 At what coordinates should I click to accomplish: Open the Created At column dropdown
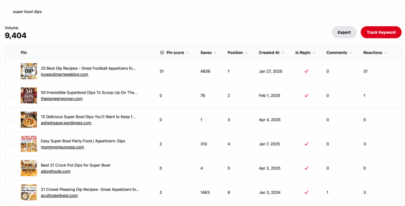[283, 53]
